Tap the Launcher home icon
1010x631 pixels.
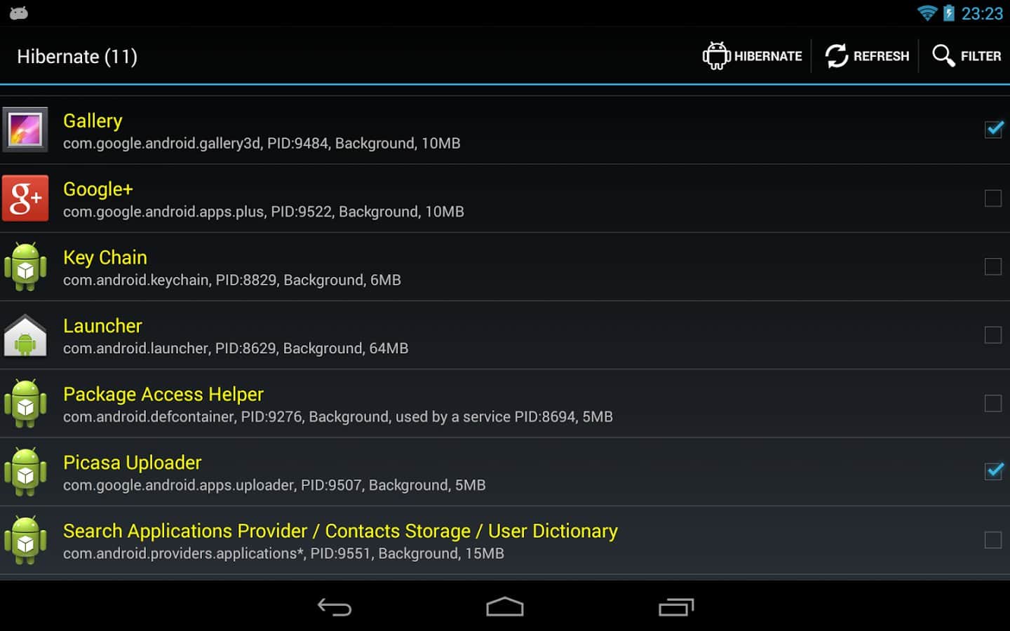(25, 336)
